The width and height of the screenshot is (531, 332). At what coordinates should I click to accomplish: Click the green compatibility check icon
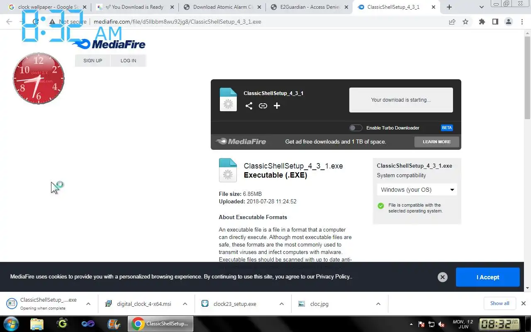(381, 206)
